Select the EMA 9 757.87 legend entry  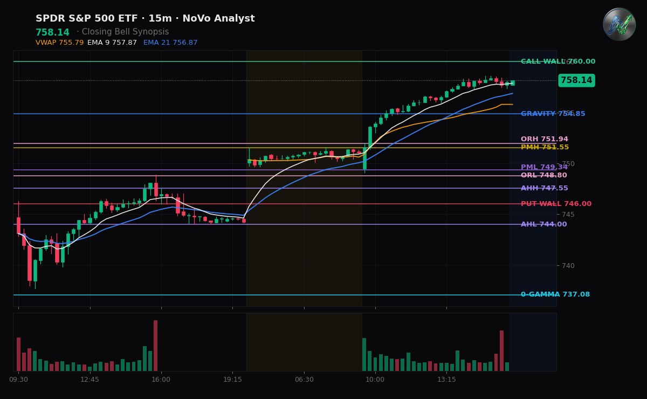112,43
